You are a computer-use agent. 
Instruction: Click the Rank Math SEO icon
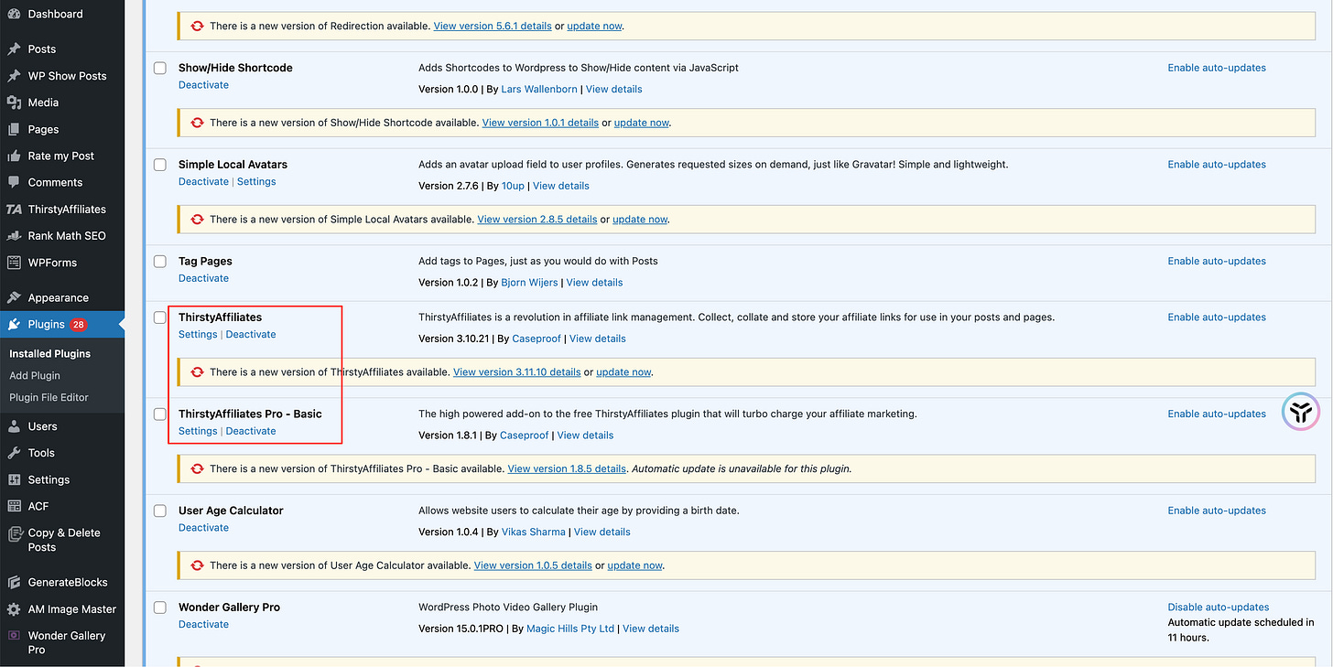(x=14, y=235)
